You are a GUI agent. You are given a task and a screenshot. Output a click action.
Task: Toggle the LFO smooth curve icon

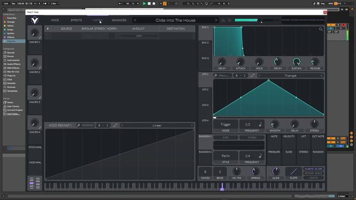coord(253,76)
